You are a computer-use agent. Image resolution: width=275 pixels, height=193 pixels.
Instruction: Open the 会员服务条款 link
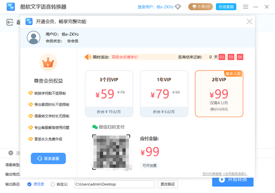(235, 174)
